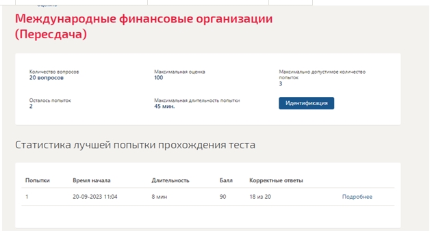Click the Осталось попыток label
The image size is (432, 246).
click(x=50, y=100)
